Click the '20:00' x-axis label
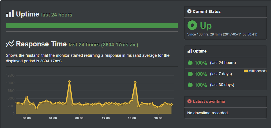Screen dimensions: 271x128 (158, 118)
